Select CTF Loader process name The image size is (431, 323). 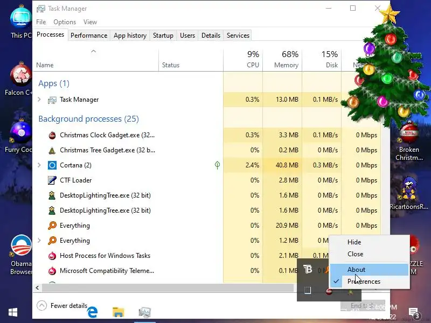pos(75,180)
